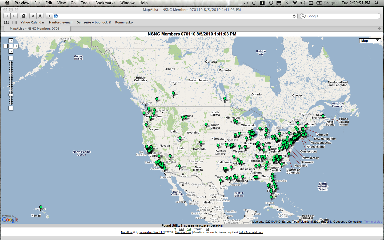
Task: Pan the map up with arrow button
Action: [x=11, y=41]
